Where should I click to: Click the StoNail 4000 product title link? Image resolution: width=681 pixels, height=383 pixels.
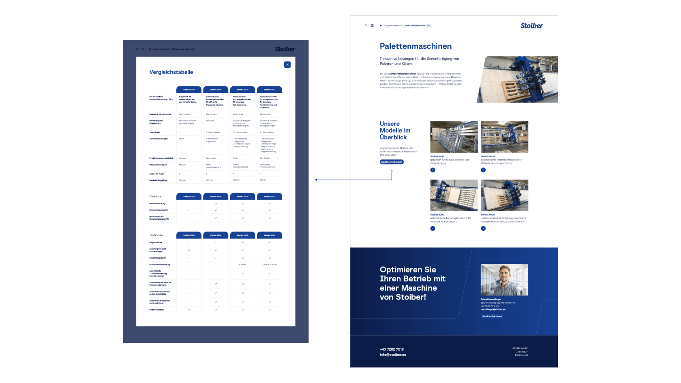(437, 215)
